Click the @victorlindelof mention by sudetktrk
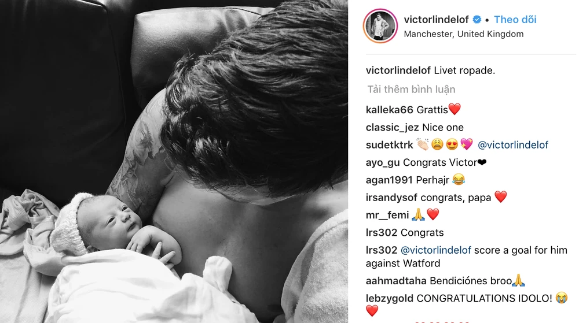Image resolution: width=579 pixels, height=323 pixels. coord(513,145)
